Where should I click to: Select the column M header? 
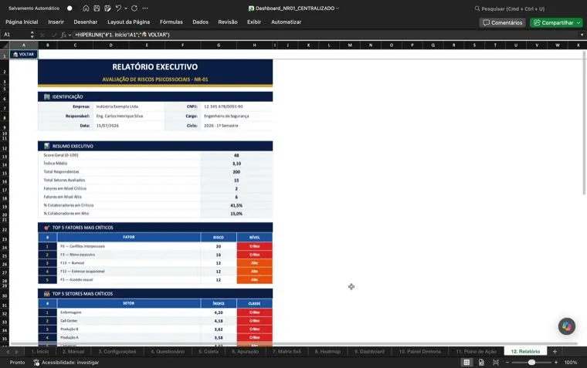350,46
